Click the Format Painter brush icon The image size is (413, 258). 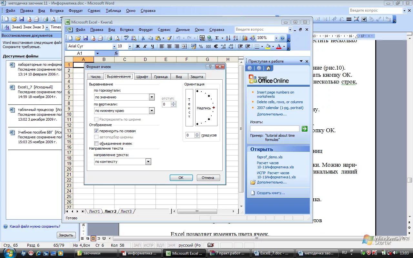pos(169,38)
